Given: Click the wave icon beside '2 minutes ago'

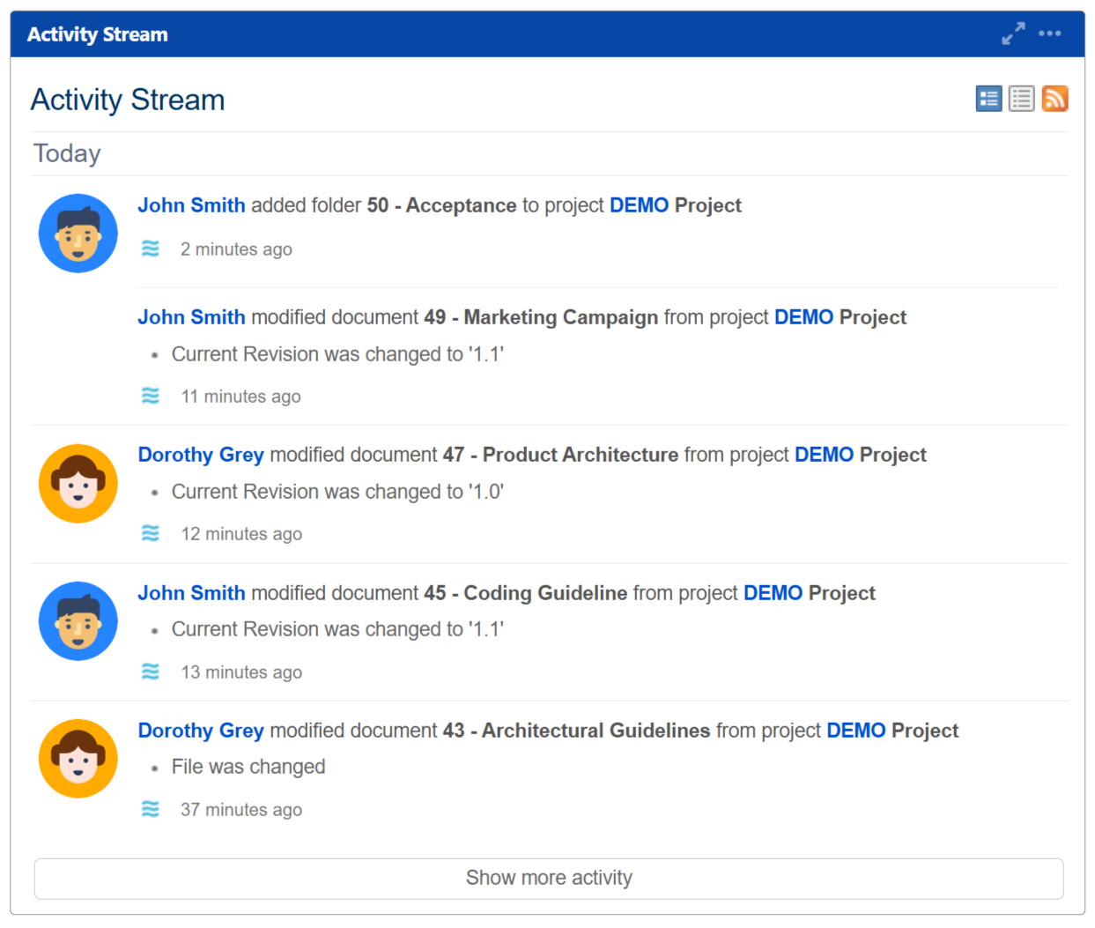Looking at the screenshot, I should (151, 249).
